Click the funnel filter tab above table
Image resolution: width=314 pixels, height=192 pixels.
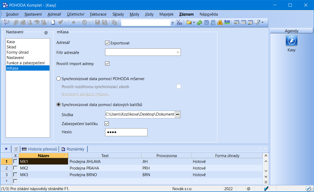click(x=16, y=149)
